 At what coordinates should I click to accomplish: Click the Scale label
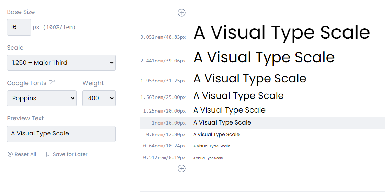15,48
